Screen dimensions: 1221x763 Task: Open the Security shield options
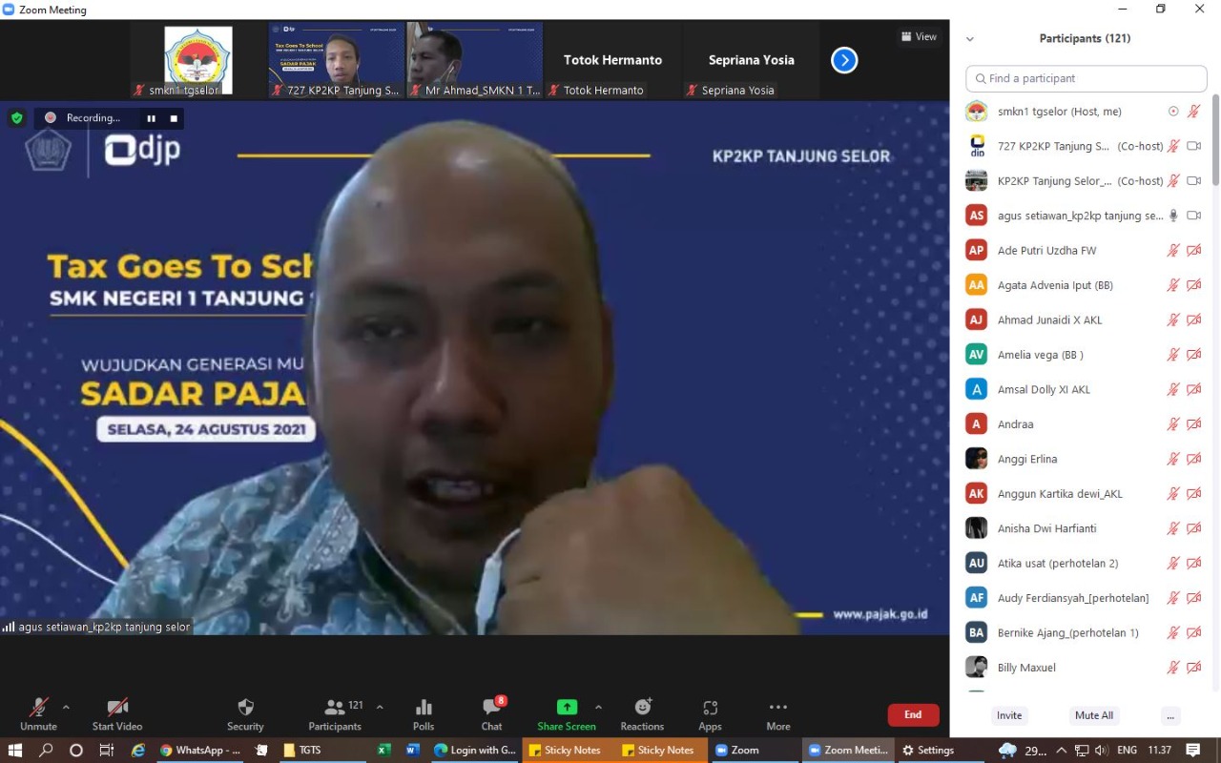(245, 708)
